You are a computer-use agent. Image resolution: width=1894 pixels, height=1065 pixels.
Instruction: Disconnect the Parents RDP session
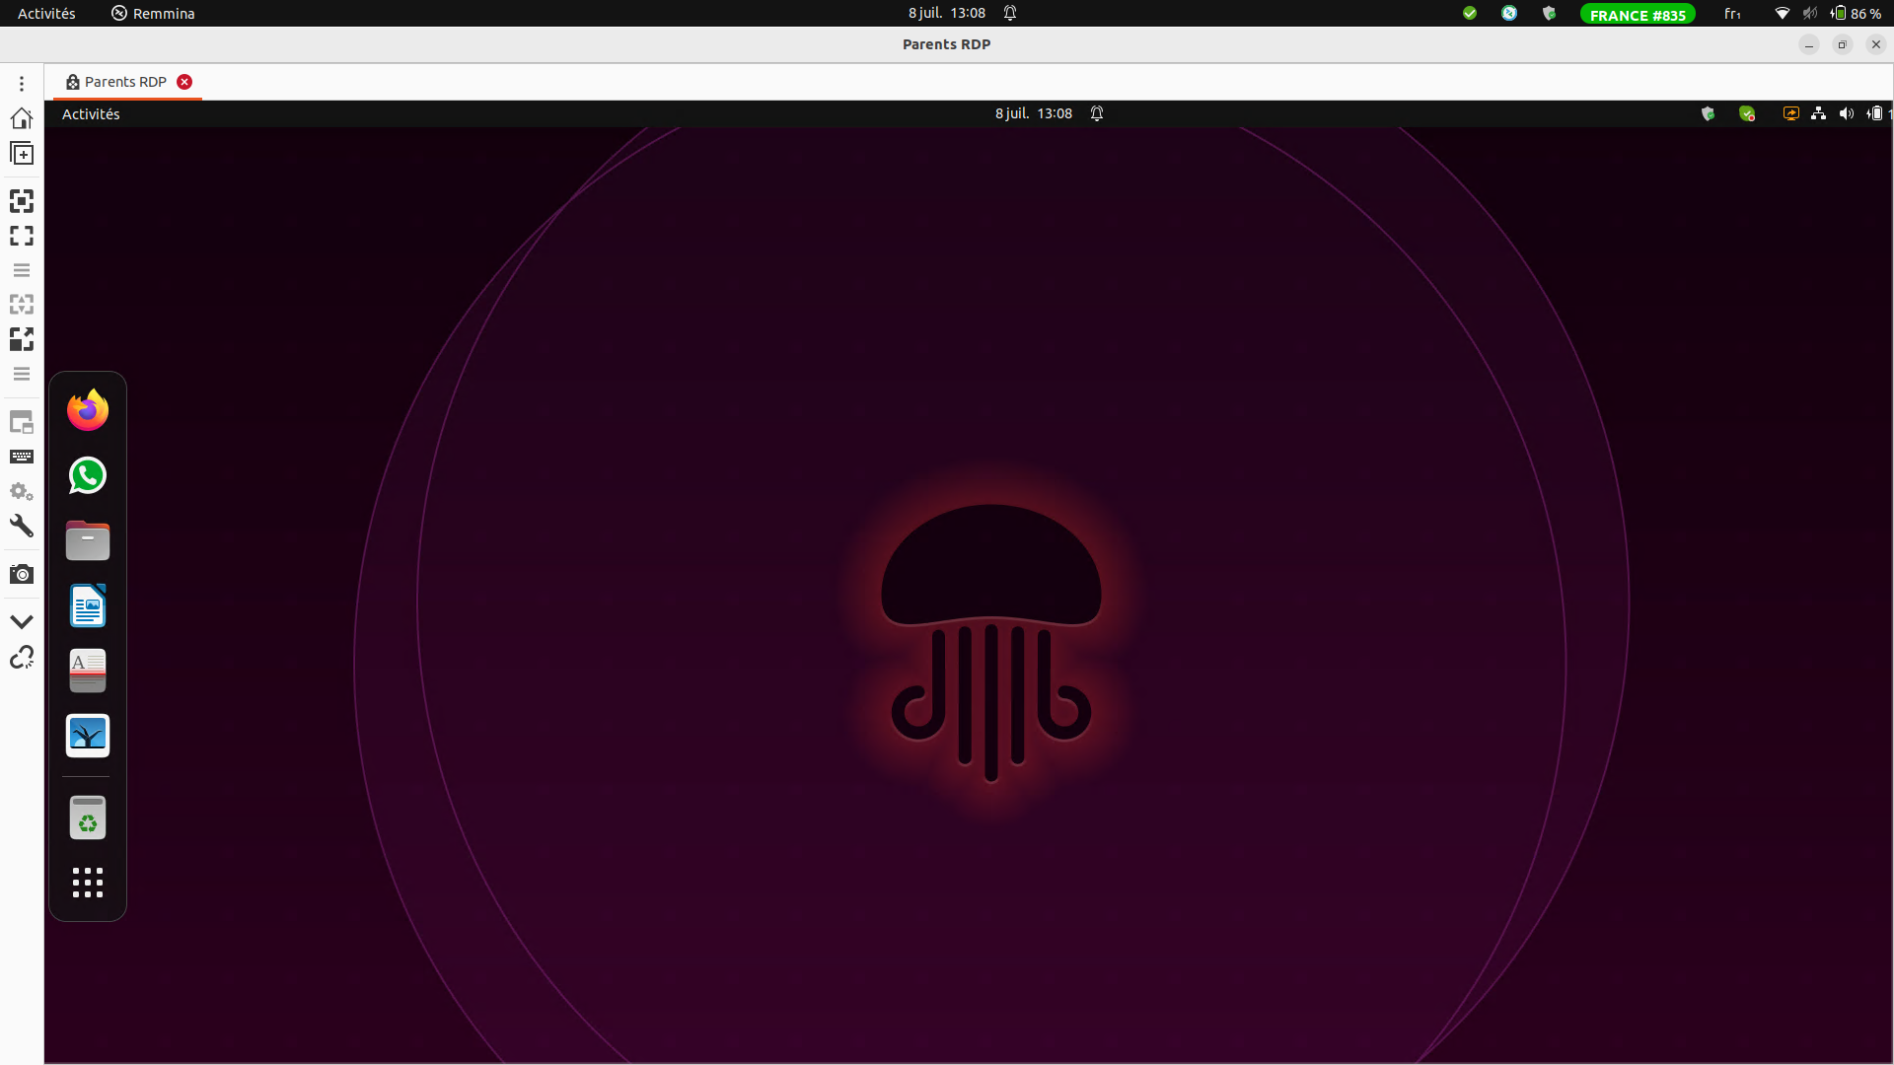(22, 657)
